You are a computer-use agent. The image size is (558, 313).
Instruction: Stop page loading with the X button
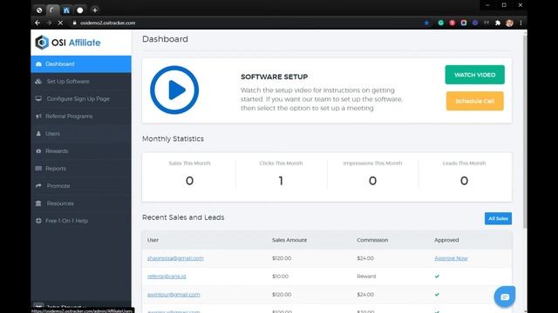(x=60, y=23)
